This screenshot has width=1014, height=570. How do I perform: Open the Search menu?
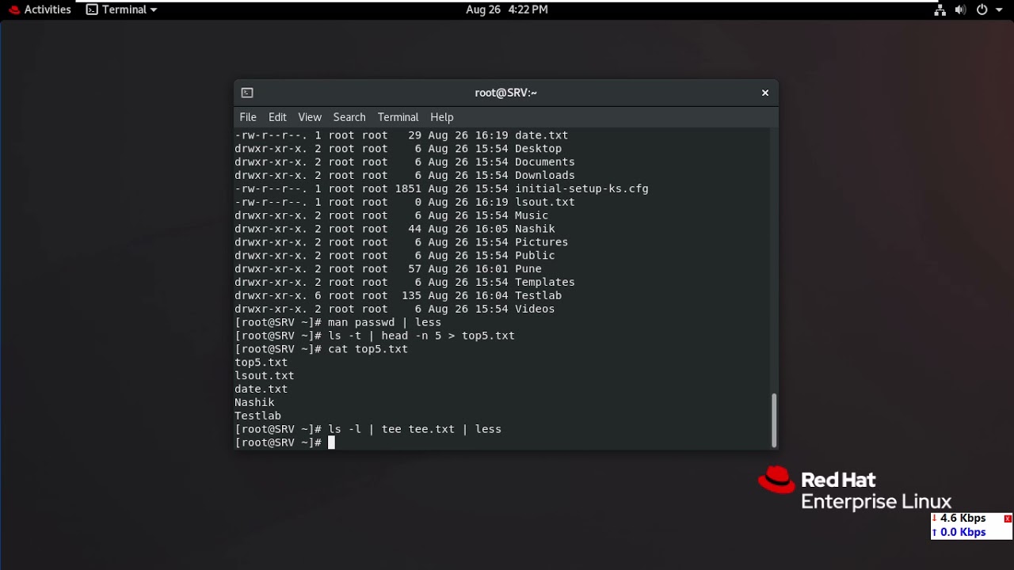click(349, 117)
